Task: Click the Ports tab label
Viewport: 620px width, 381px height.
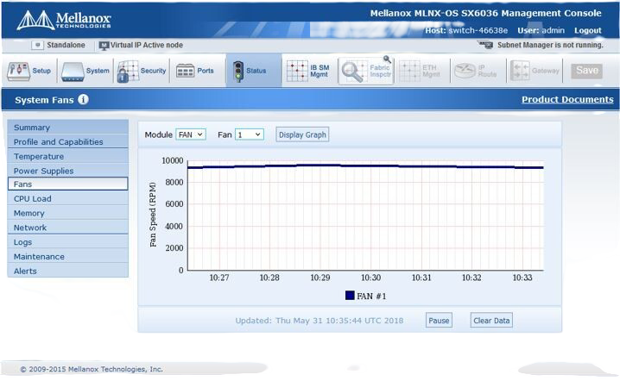Action: (x=206, y=71)
